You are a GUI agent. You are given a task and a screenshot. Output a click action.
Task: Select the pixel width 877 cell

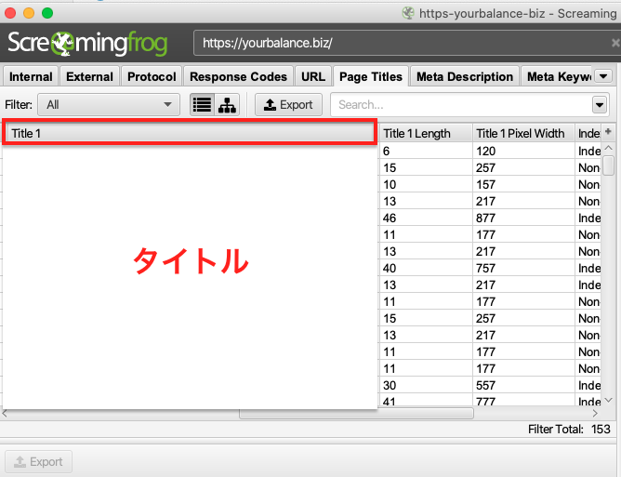(x=523, y=218)
